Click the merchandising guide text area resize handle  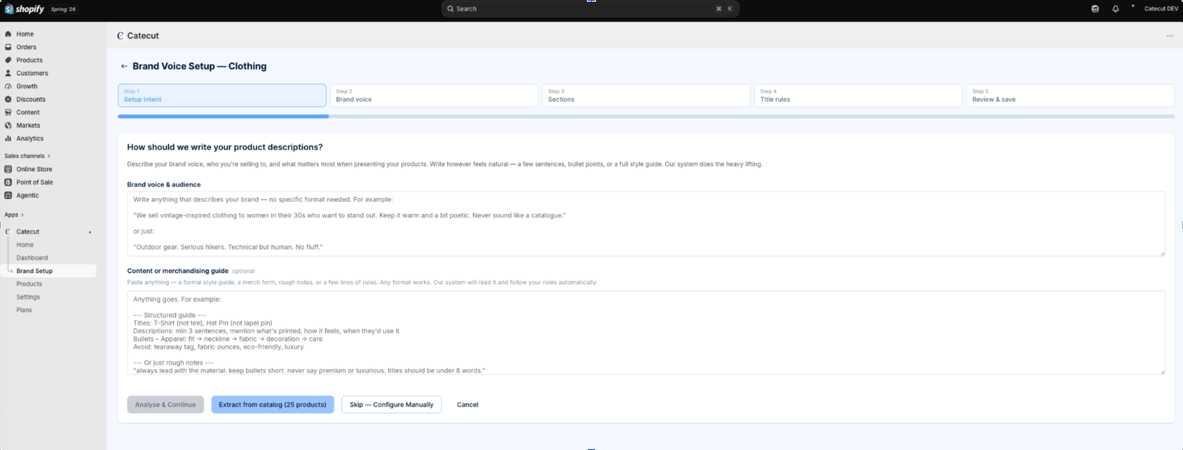click(x=1162, y=371)
